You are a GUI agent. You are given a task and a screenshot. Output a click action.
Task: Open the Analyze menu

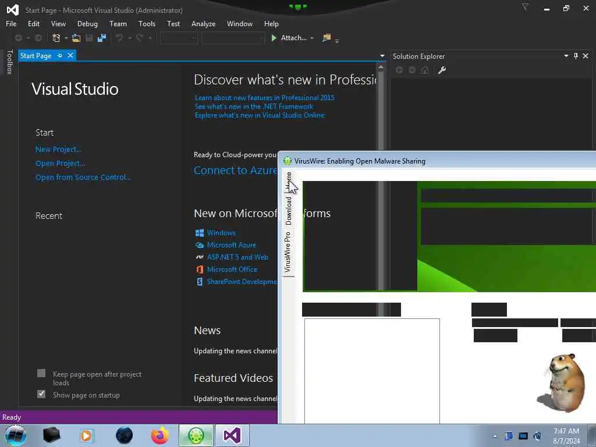click(203, 23)
